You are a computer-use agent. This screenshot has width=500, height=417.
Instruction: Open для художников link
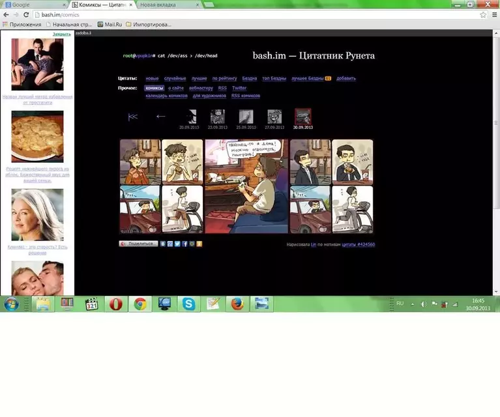(x=209, y=96)
